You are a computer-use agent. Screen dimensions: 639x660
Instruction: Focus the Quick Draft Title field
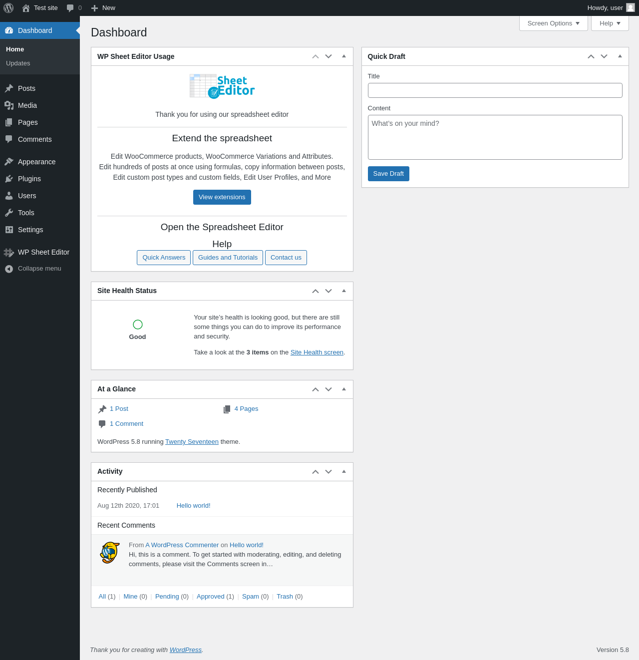[x=495, y=90]
